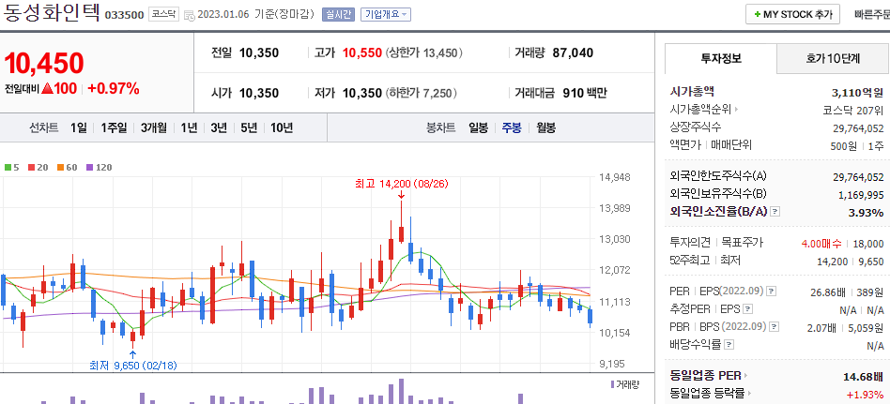Click the 빠른주문 link
The width and height of the screenshot is (890, 404).
click(x=872, y=15)
